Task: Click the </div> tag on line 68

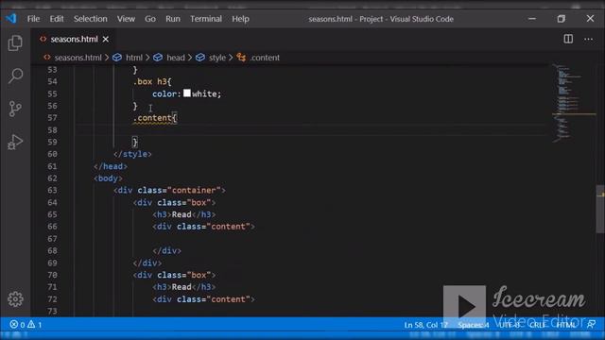Action: [166, 251]
